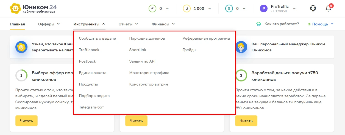The height and width of the screenshot is (135, 345).
Task: Open Реферальная программа menu entry
Action: point(206,38)
